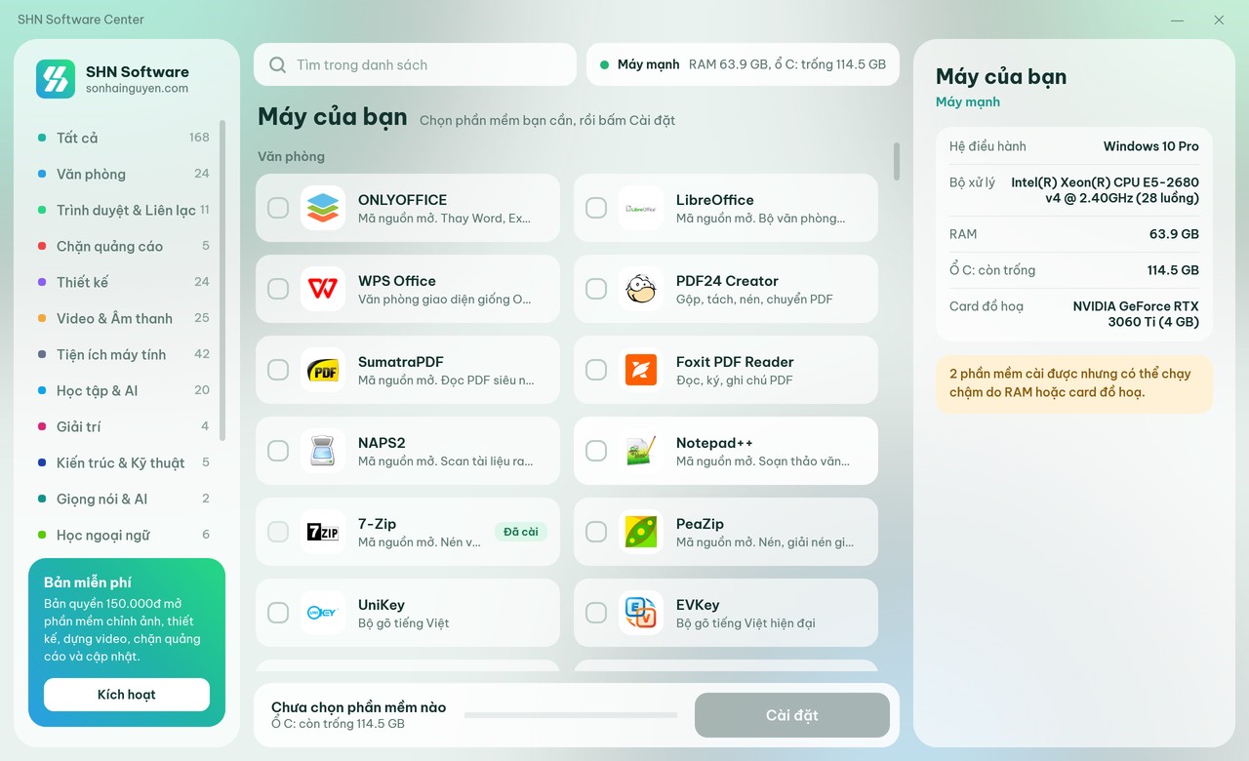
Task: Click the SHN Software logo icon
Action: tap(56, 79)
